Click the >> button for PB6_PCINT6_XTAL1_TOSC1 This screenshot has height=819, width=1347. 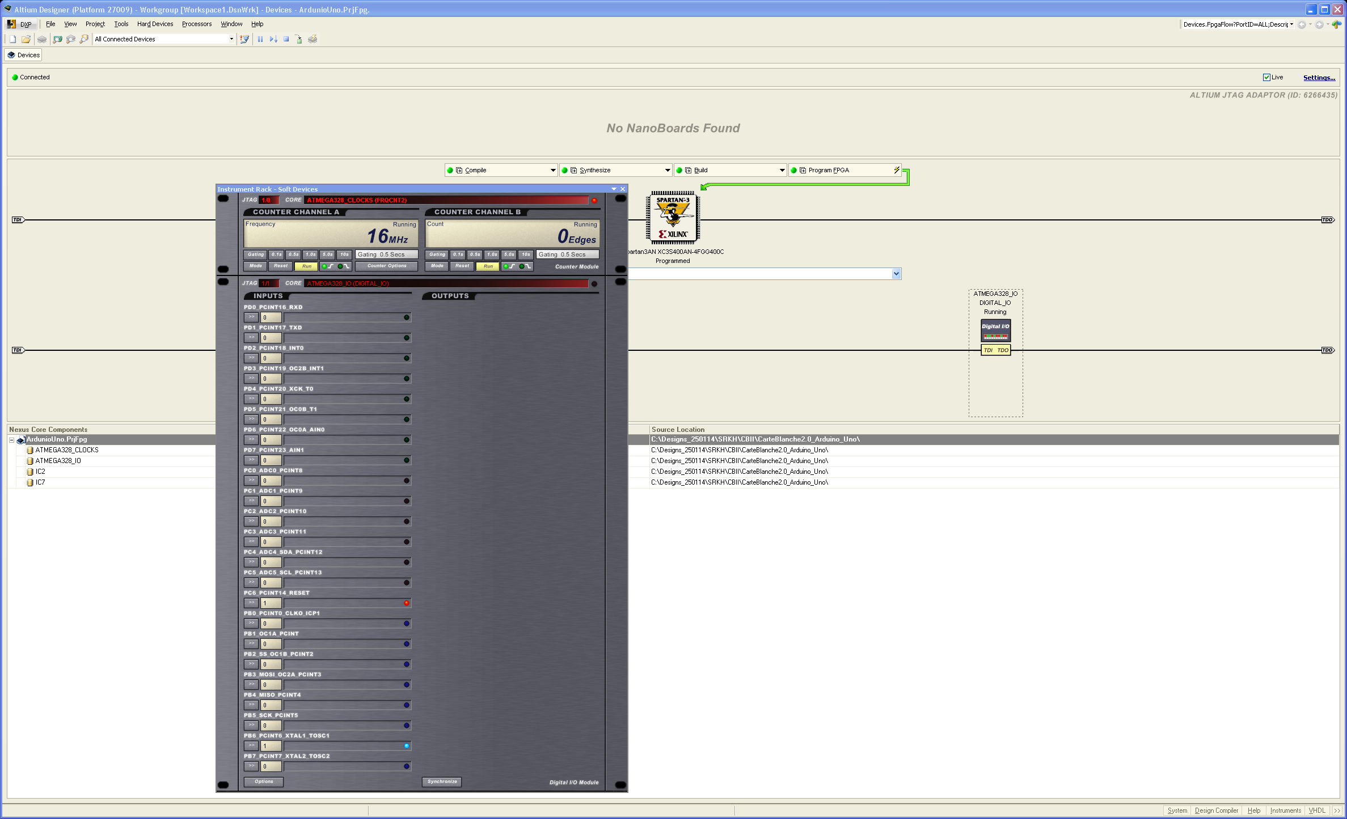(251, 746)
